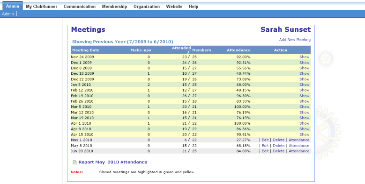Screen dimensions: 365x184
Task: Click the Sarah Sunset club name
Action: click(286, 29)
